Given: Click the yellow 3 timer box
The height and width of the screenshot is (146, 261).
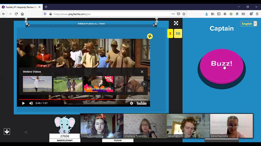Looking at the screenshot, I should [170, 34].
